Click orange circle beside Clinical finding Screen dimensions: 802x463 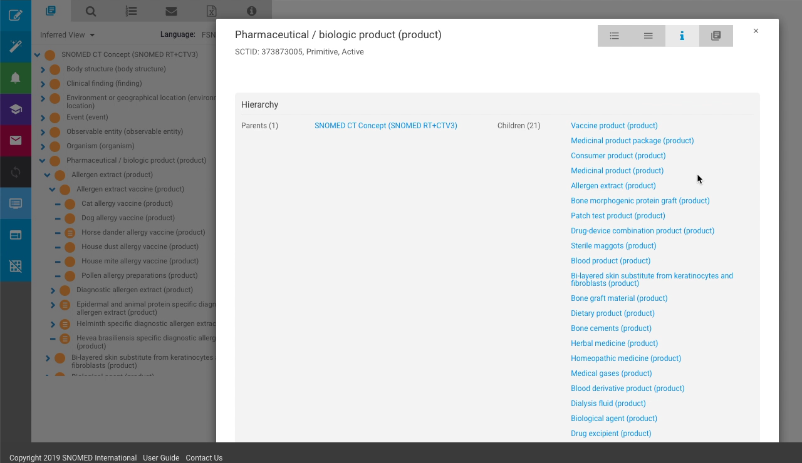click(x=55, y=84)
